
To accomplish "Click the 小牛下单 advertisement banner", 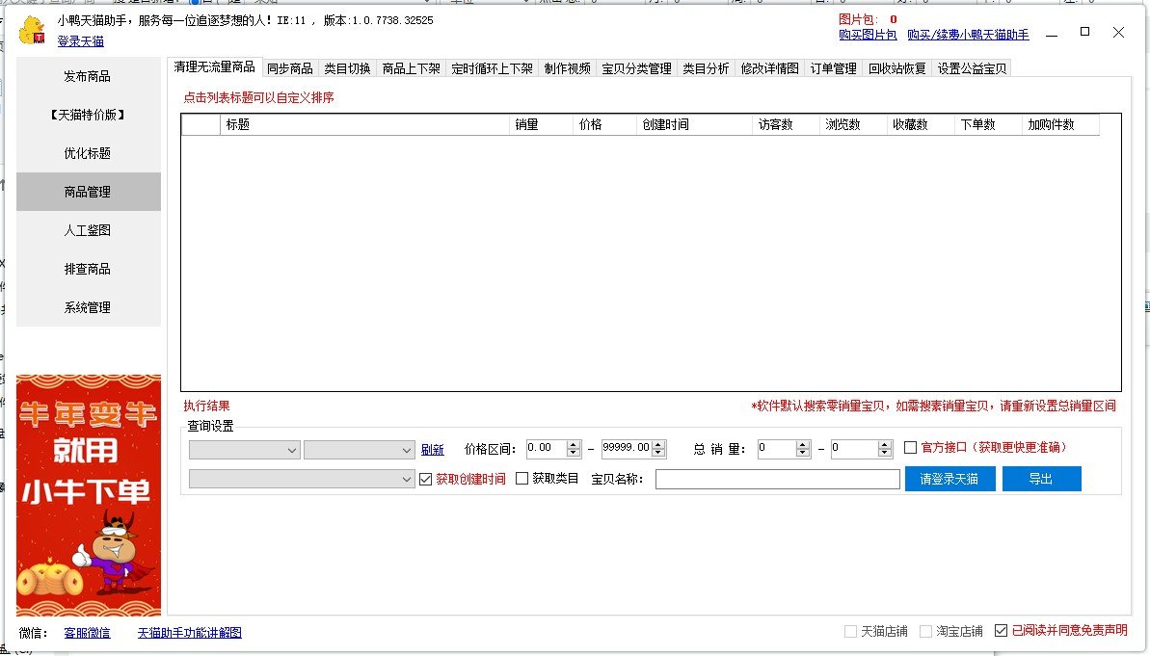I will pos(89,495).
